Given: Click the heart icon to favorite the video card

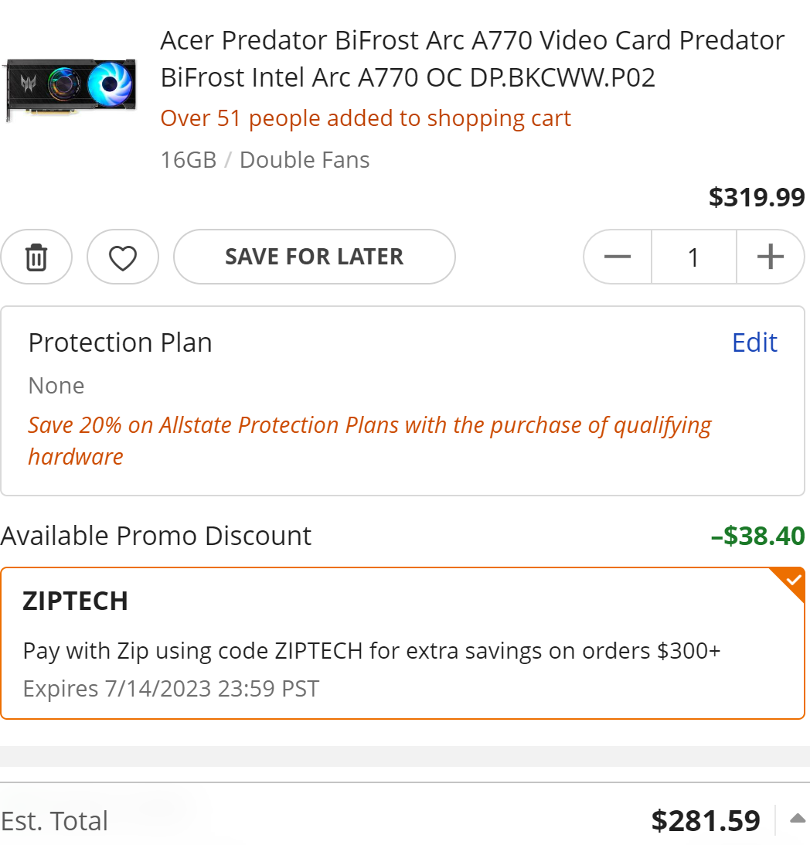Looking at the screenshot, I should tap(123, 257).
